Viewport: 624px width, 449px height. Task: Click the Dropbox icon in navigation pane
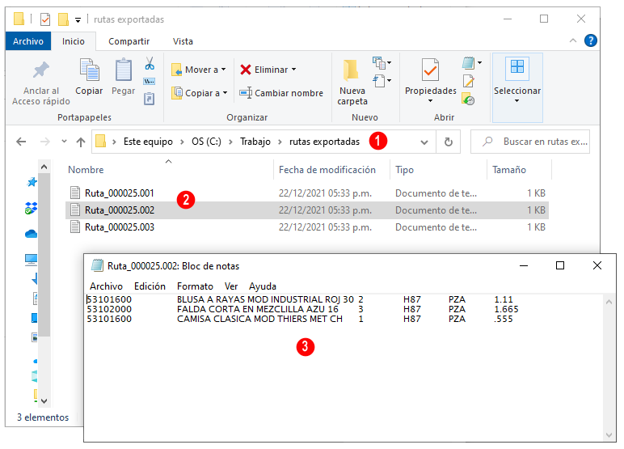coord(31,208)
